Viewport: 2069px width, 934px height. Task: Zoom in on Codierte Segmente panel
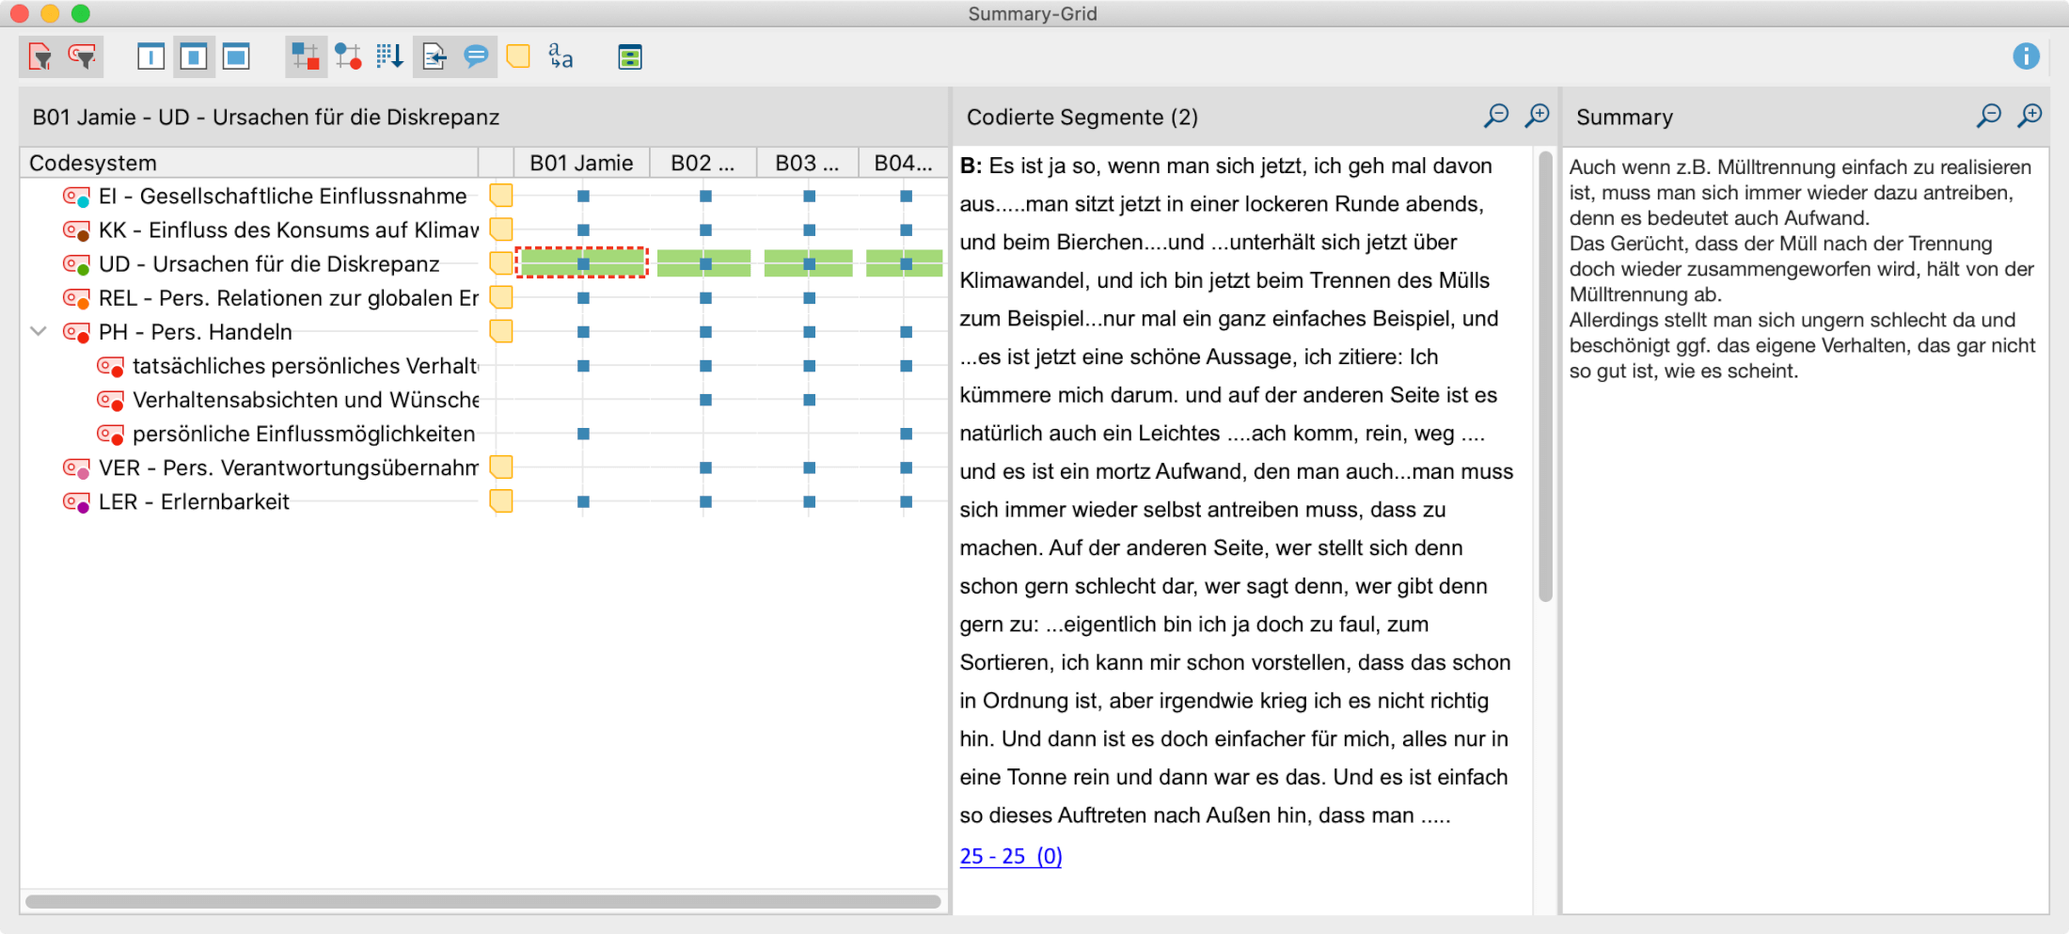pyautogui.click(x=1537, y=116)
